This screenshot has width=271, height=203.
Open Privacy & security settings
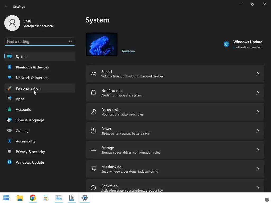(x=40, y=151)
